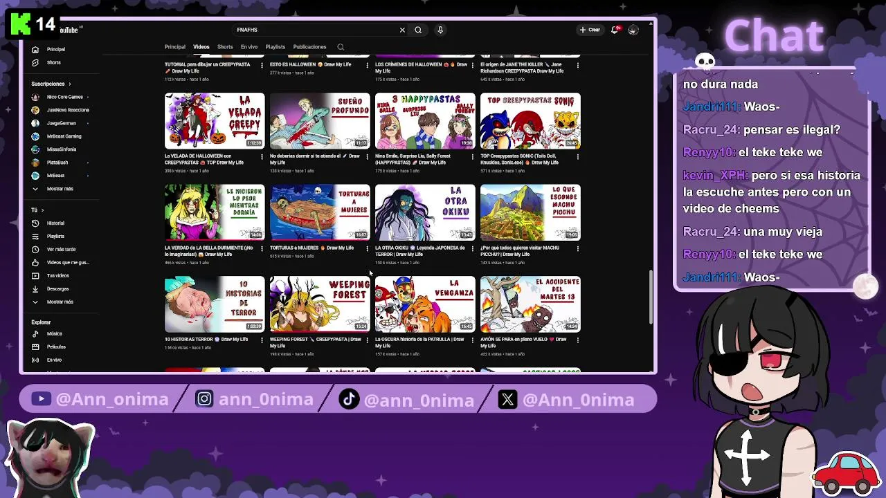Open options menu for TORTURAS a MUJERES video
Screen dimensions: 886x498
367,248
